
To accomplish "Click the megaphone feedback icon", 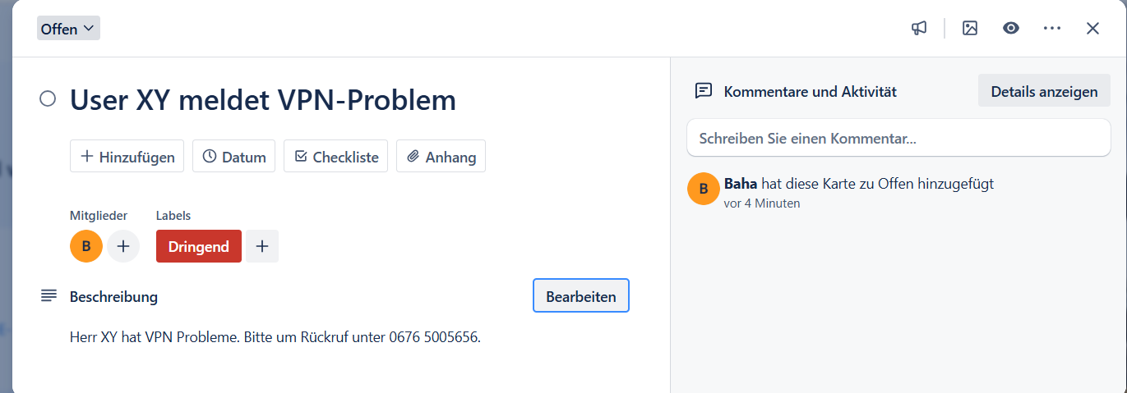I will (919, 28).
